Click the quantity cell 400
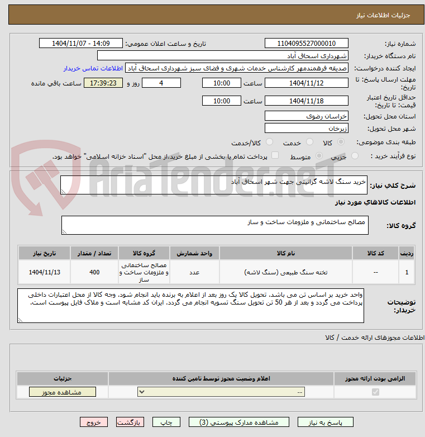 tap(94, 272)
